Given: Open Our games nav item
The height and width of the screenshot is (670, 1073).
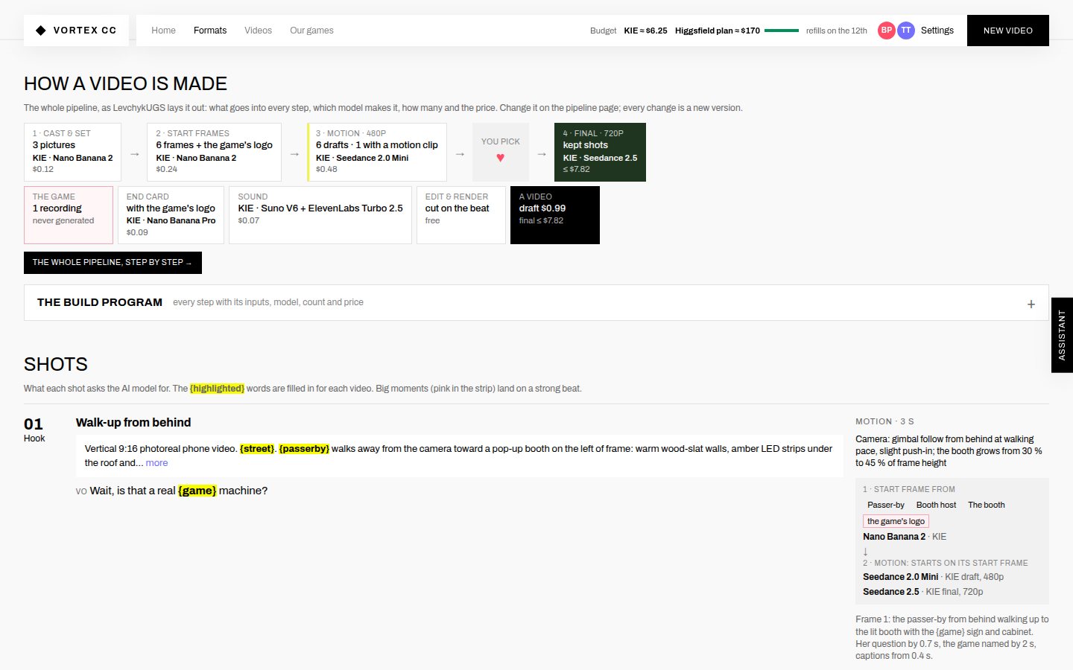Looking at the screenshot, I should click(311, 31).
